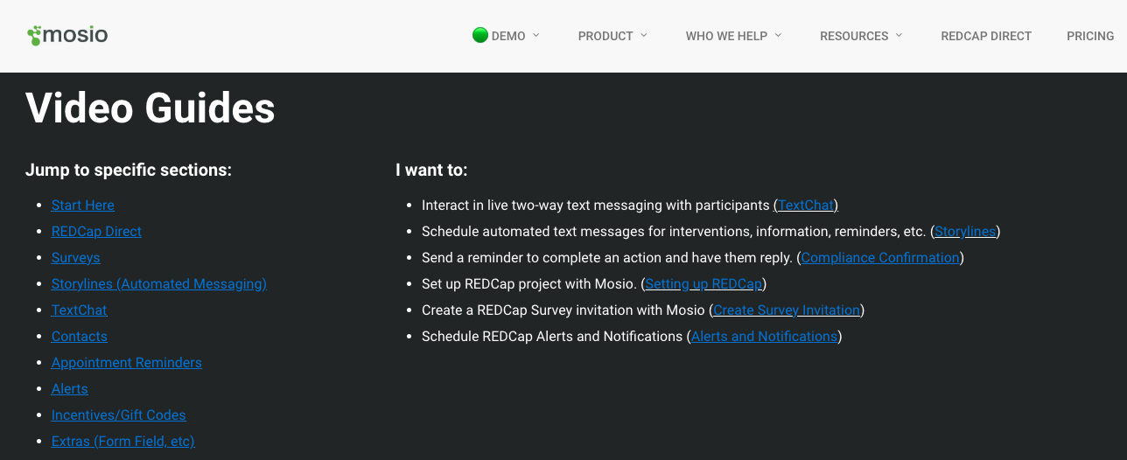Open the Alerts and Notifications link
The image size is (1127, 460).
coord(764,336)
